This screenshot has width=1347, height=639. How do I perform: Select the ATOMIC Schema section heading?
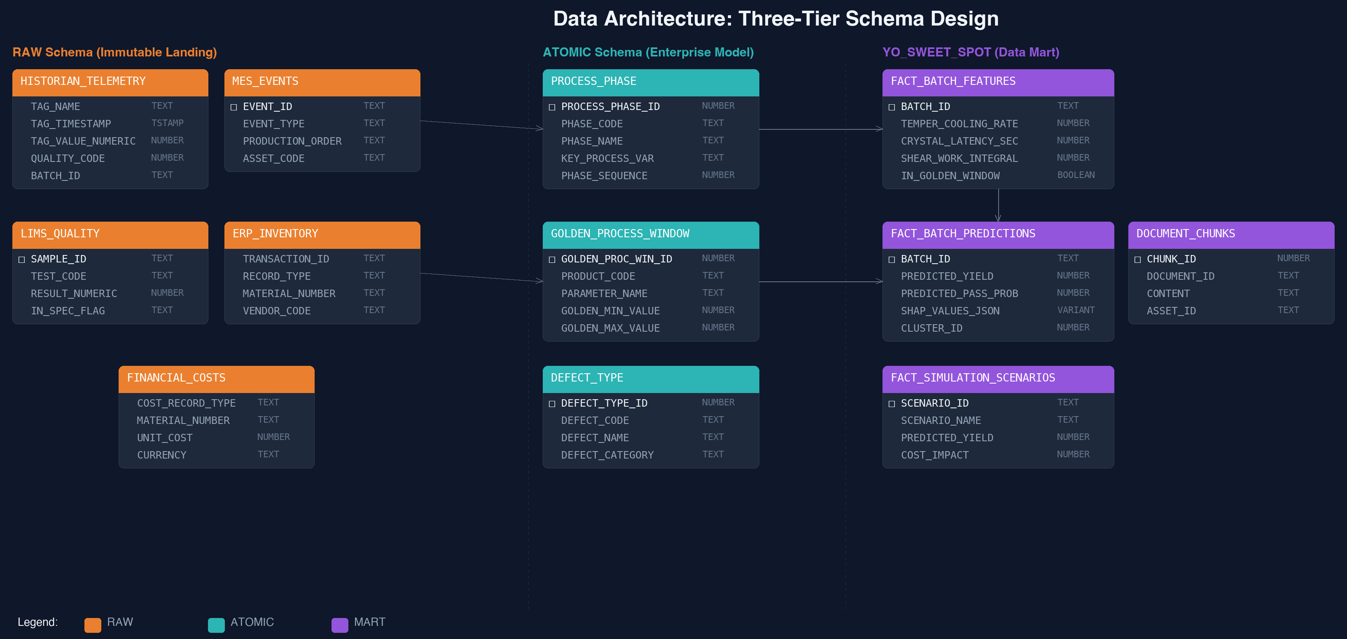coord(649,52)
